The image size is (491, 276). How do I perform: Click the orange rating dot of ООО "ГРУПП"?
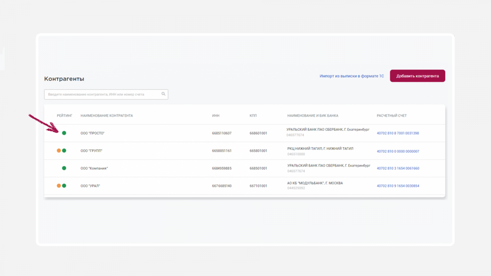59,150
